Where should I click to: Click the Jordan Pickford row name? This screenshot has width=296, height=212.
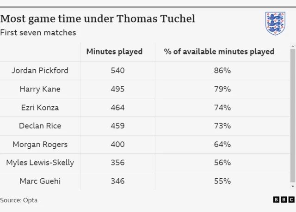pos(40,71)
